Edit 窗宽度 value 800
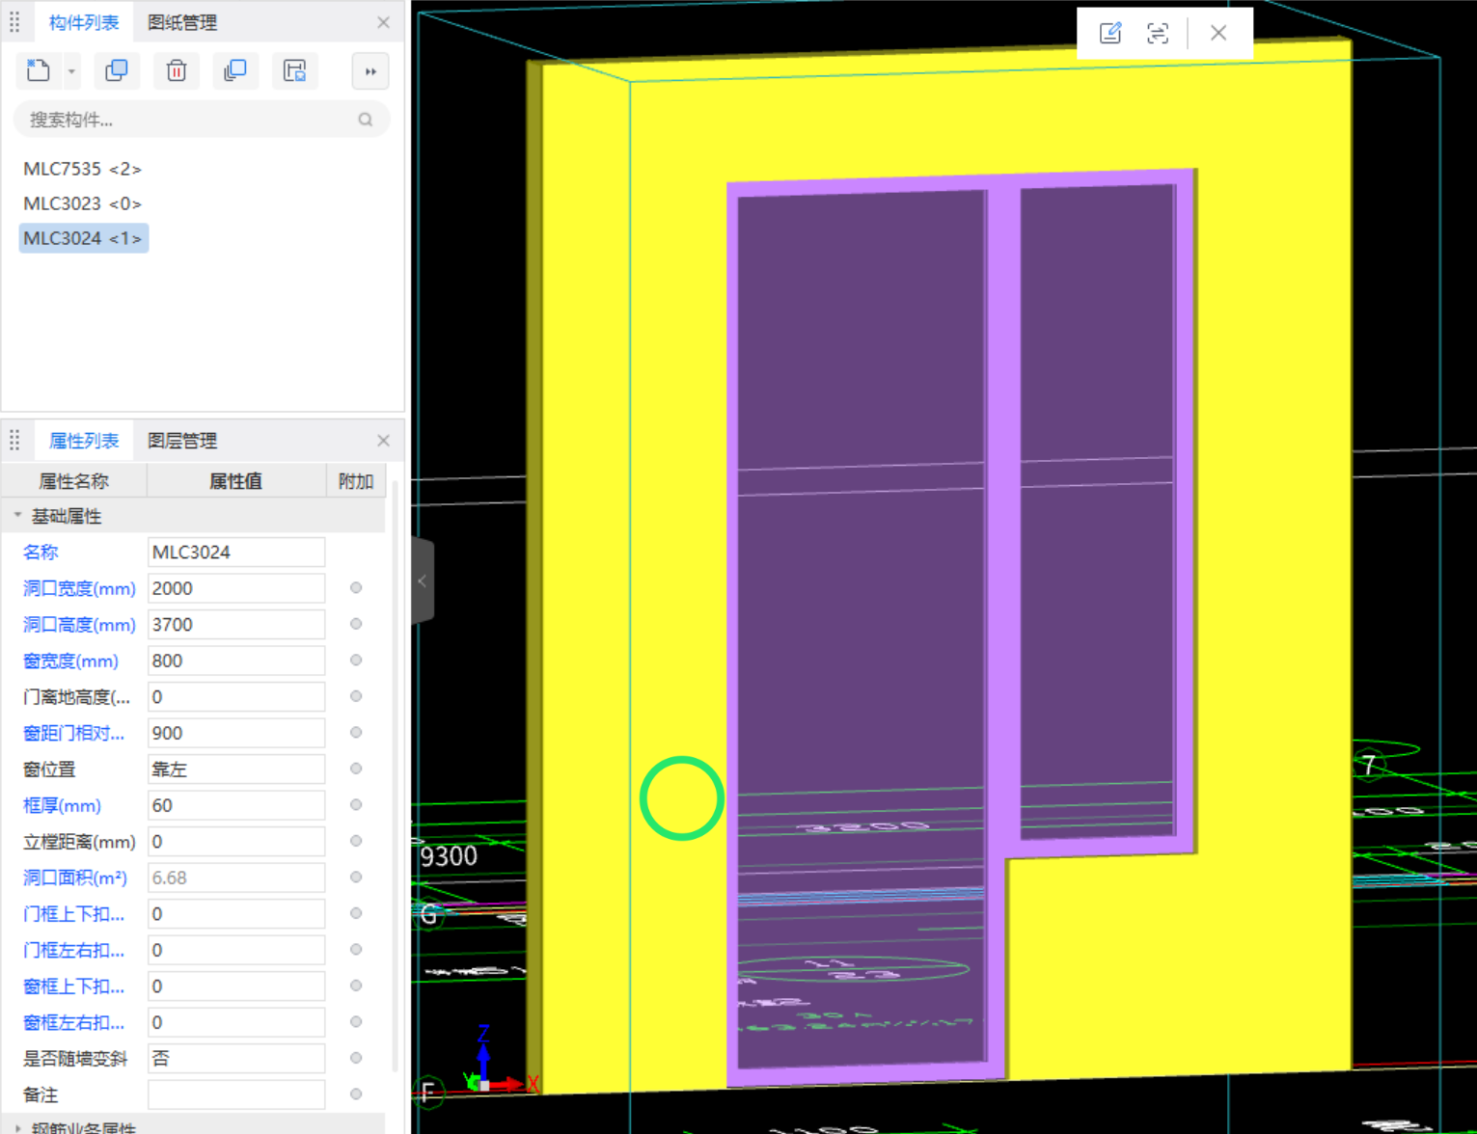1477x1134 pixels. coord(236,661)
